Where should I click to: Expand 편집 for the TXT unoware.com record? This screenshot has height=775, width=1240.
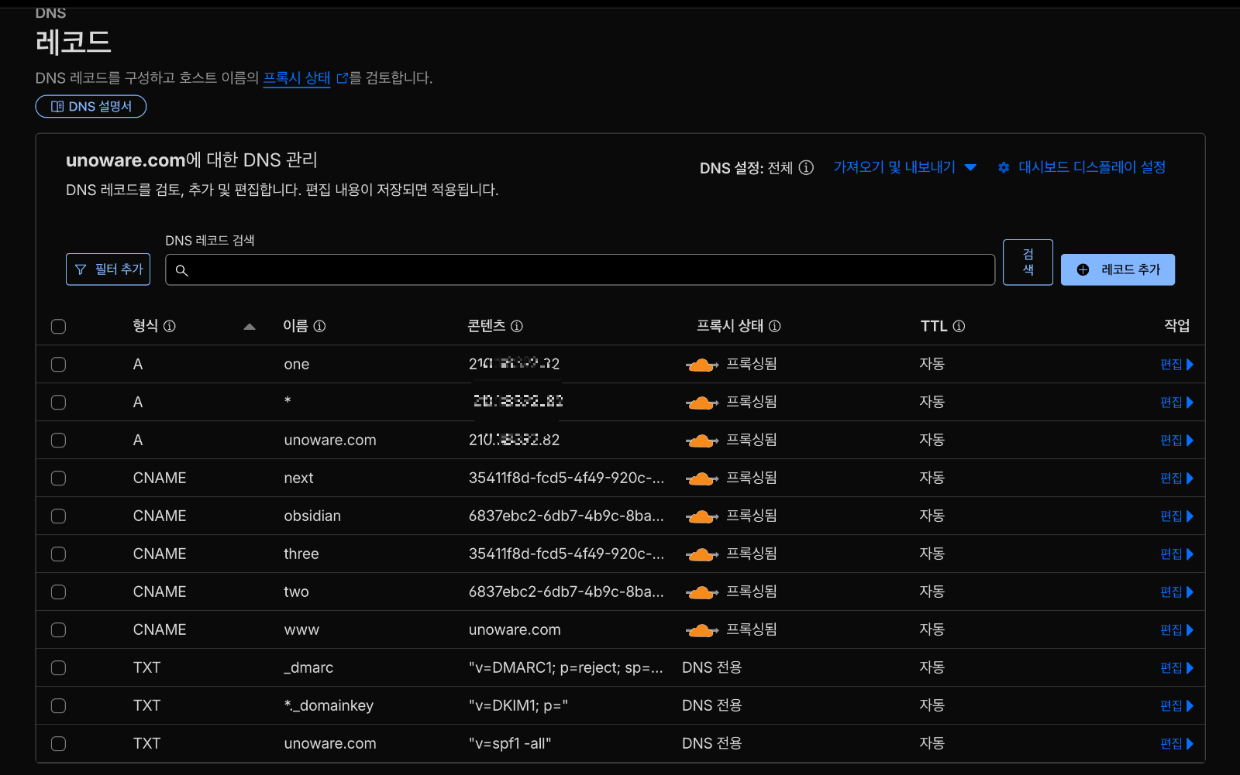pos(1176,743)
